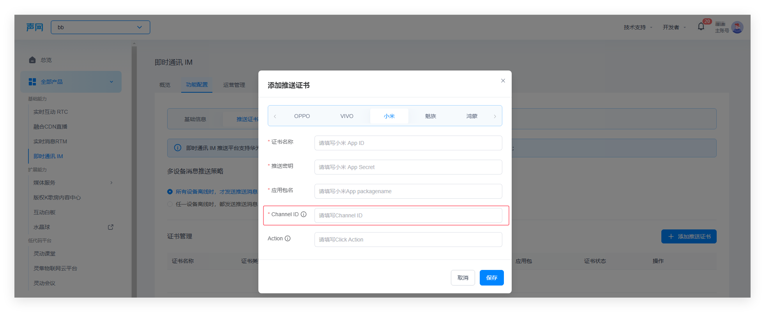Click the 声网 logo
The image size is (765, 312).
point(35,27)
